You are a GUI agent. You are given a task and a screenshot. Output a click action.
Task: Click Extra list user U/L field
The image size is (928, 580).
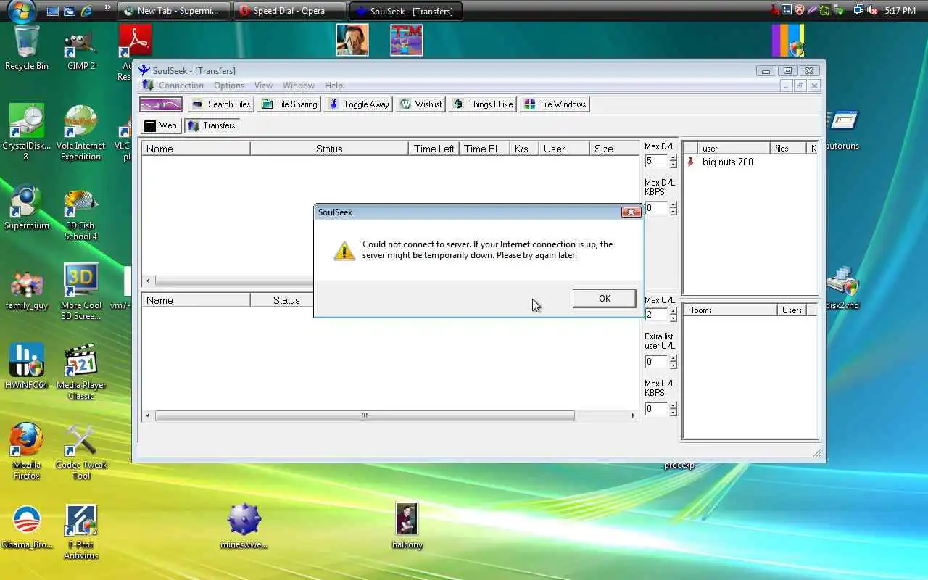(656, 362)
